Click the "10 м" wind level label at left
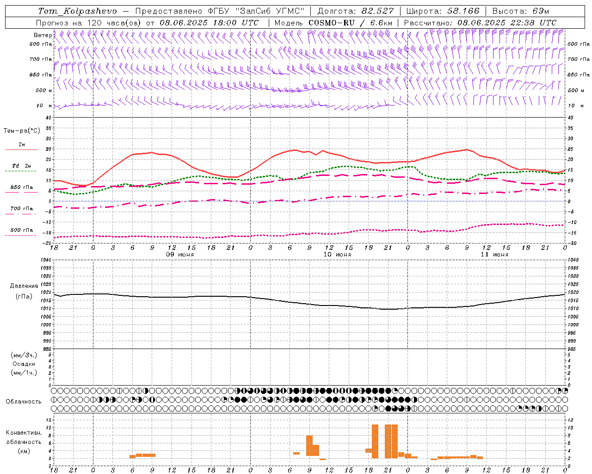Screen dimensions: 592x474 tap(44, 106)
